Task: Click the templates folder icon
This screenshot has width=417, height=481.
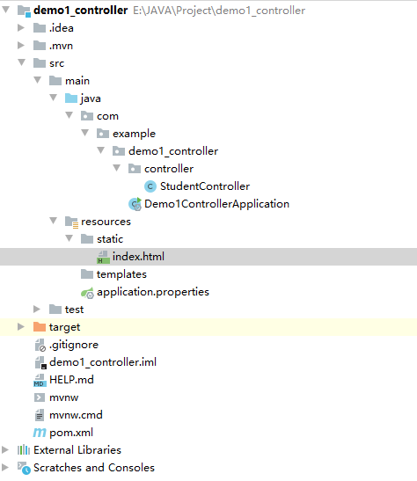Action: coord(87,274)
